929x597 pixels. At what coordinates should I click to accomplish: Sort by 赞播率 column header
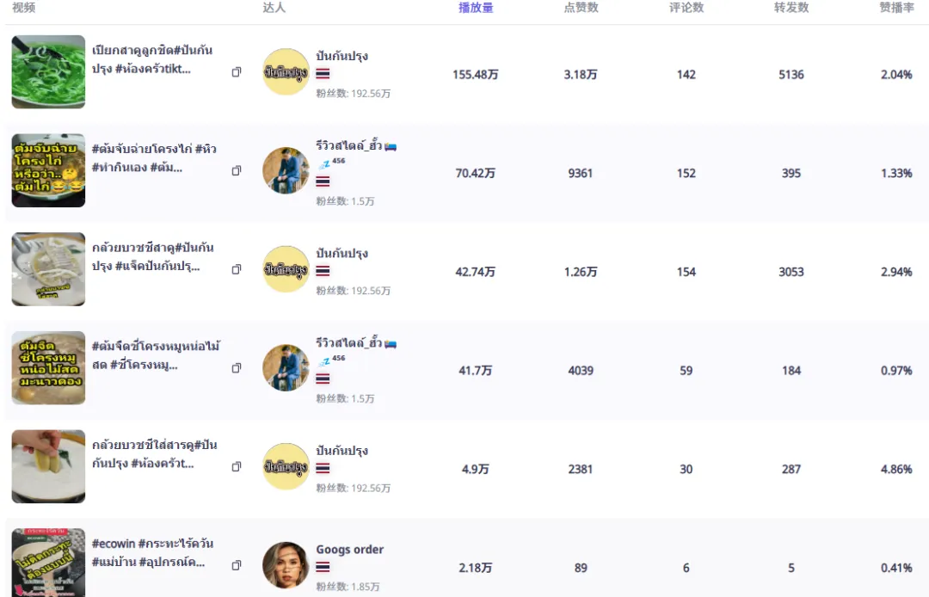tap(896, 8)
